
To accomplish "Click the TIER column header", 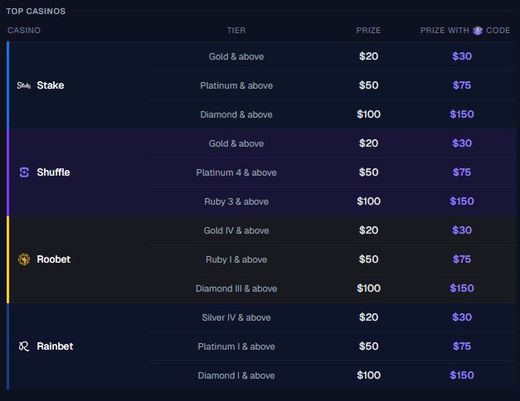I will click(236, 31).
